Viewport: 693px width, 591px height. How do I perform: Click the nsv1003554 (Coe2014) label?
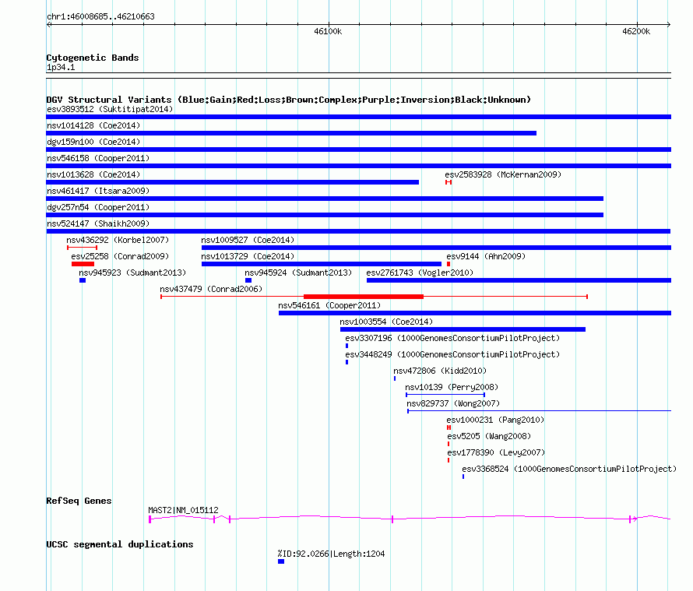click(x=386, y=322)
